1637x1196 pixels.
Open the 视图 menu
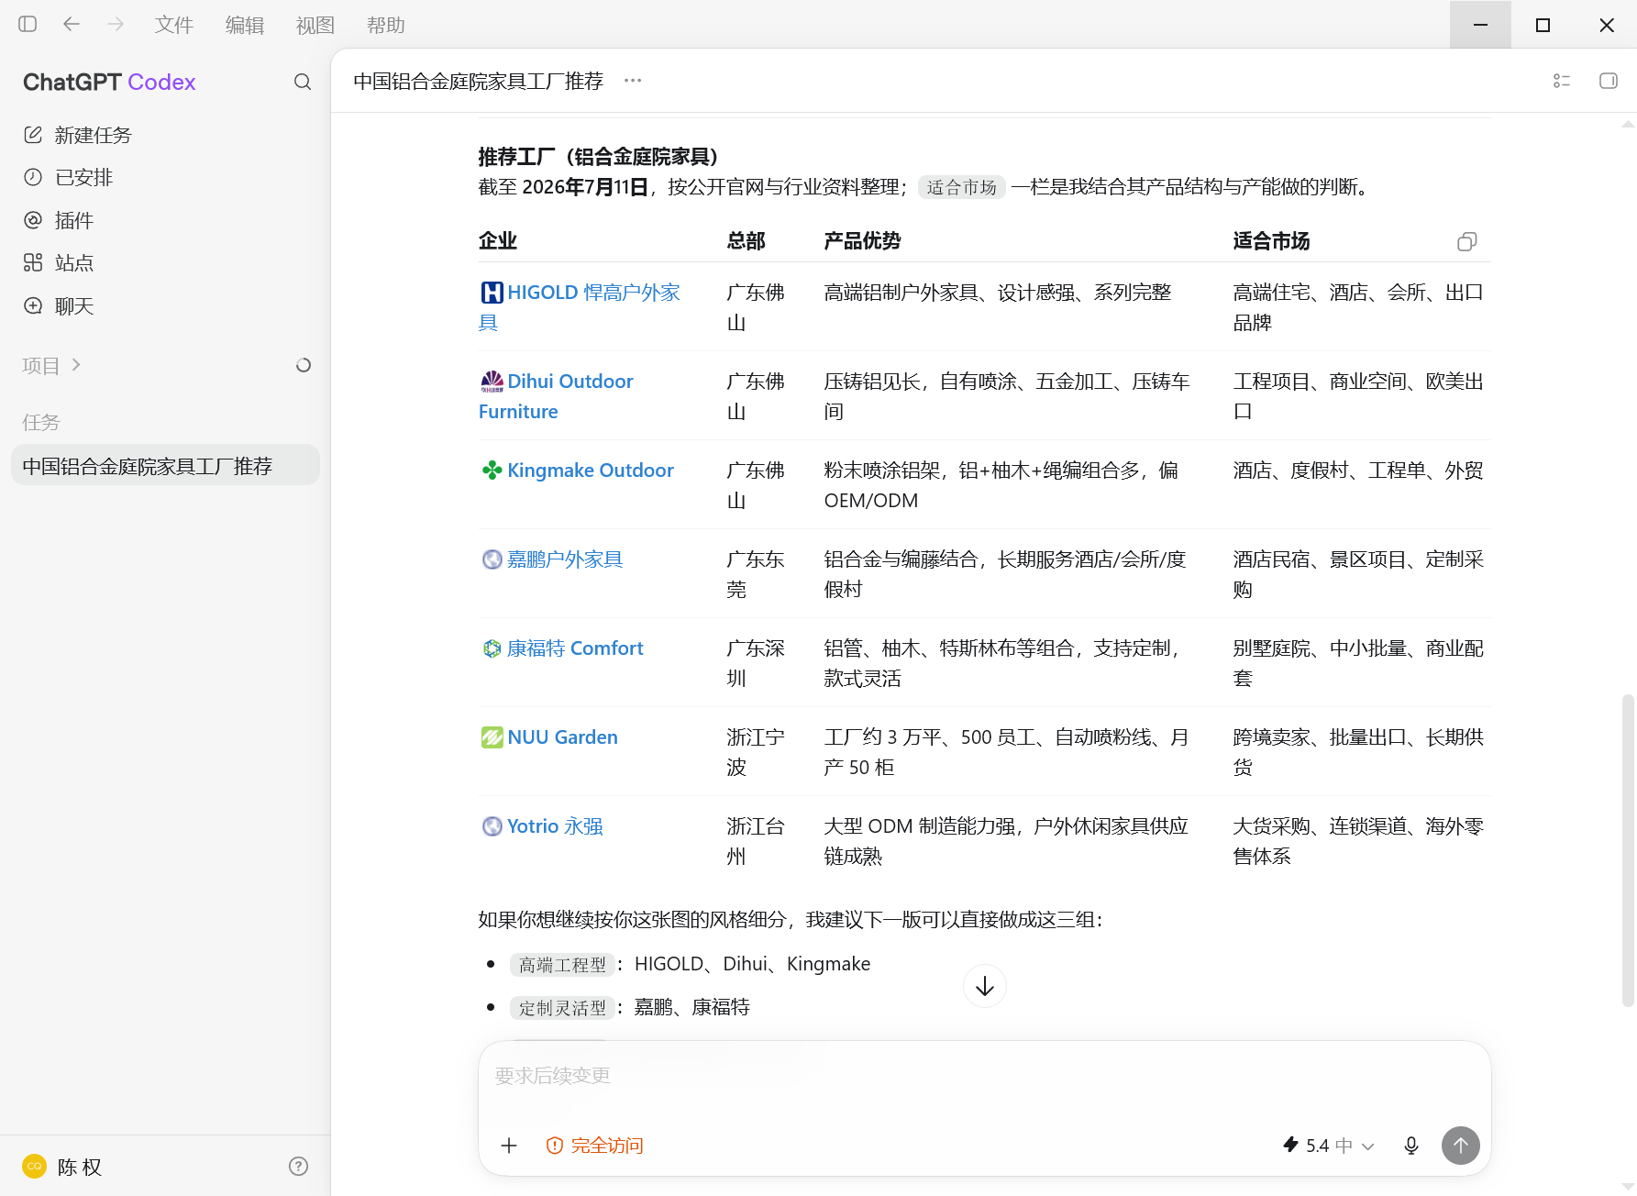point(315,26)
